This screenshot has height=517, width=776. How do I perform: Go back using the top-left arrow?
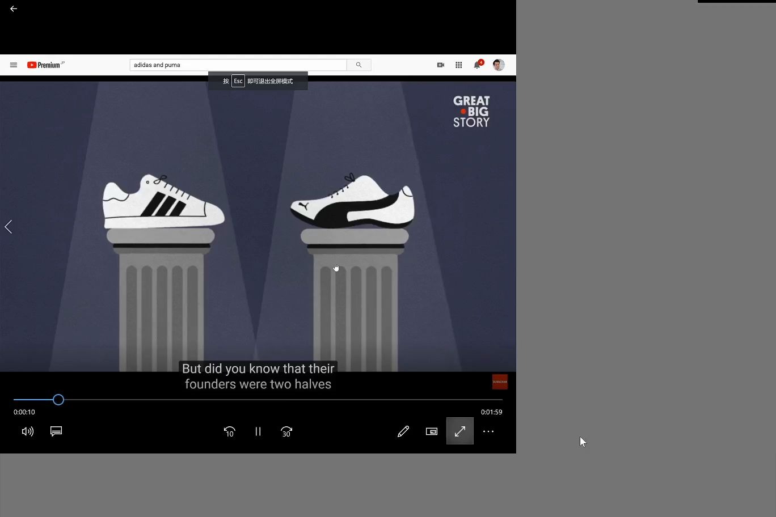(x=14, y=9)
